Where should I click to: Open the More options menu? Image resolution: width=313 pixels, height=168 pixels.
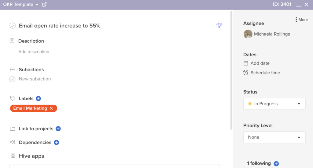(x=301, y=20)
